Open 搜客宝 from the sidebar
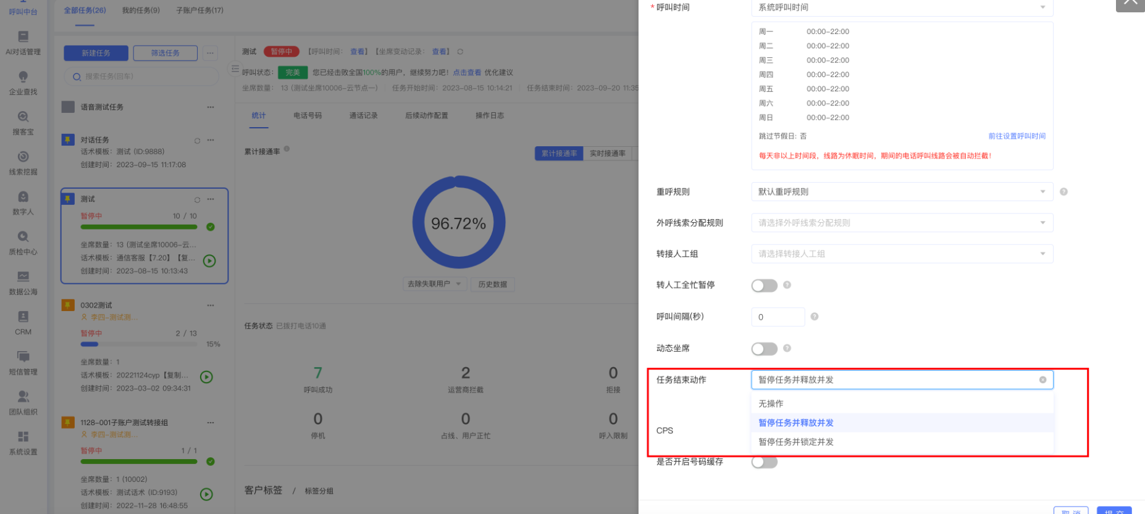Image resolution: width=1145 pixels, height=514 pixels. [23, 123]
